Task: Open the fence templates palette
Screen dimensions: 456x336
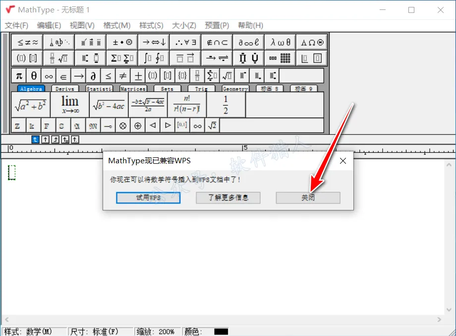Action: (27, 58)
